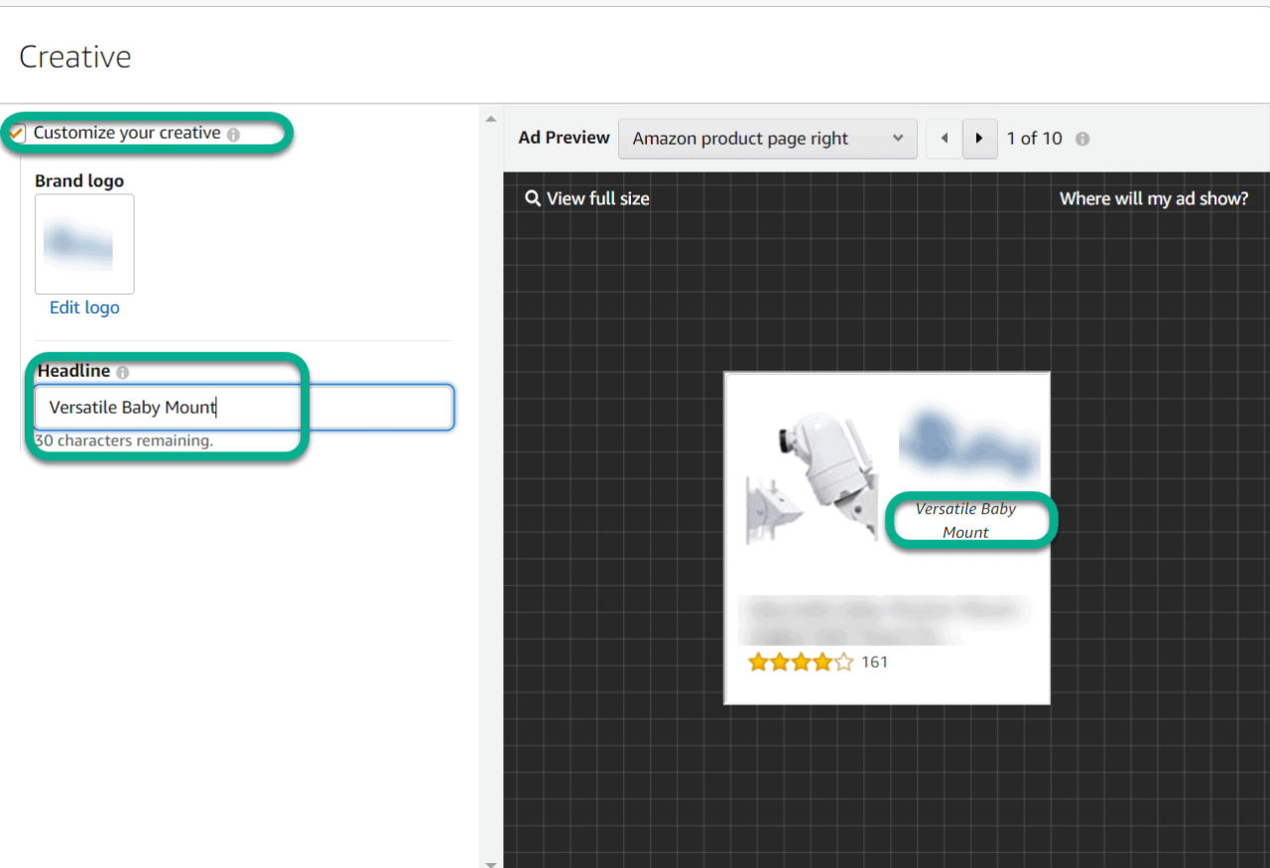Go to the previous ad preview
This screenshot has height=868, width=1270.
pos(945,139)
